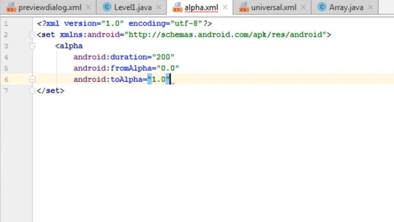Click the android:fromAlpha attribute name

click(113, 68)
